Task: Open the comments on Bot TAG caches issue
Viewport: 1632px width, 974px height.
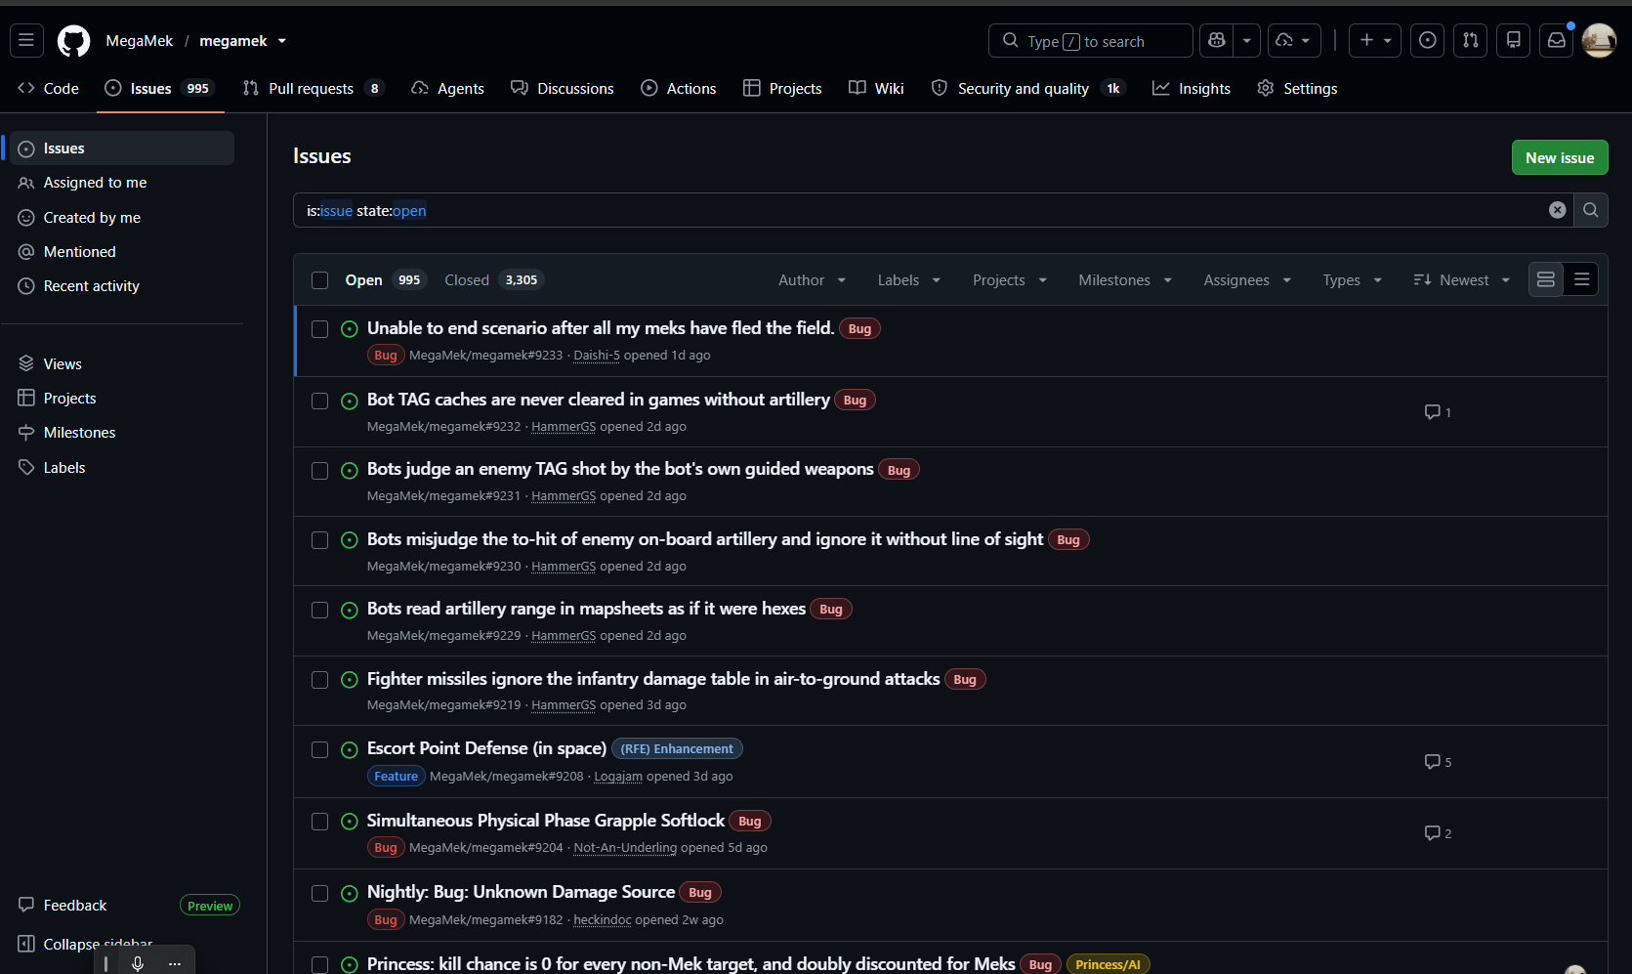Action: (1438, 412)
